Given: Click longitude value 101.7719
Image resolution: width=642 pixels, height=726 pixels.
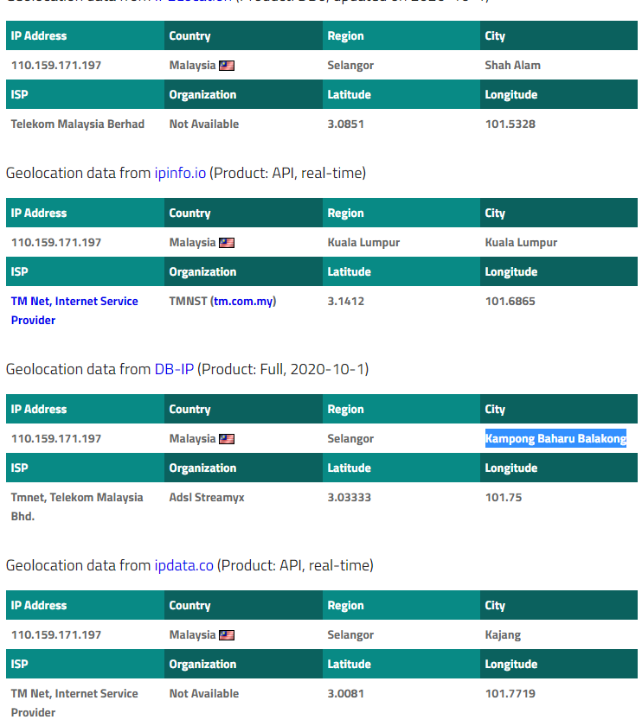Looking at the screenshot, I should (x=510, y=693).
